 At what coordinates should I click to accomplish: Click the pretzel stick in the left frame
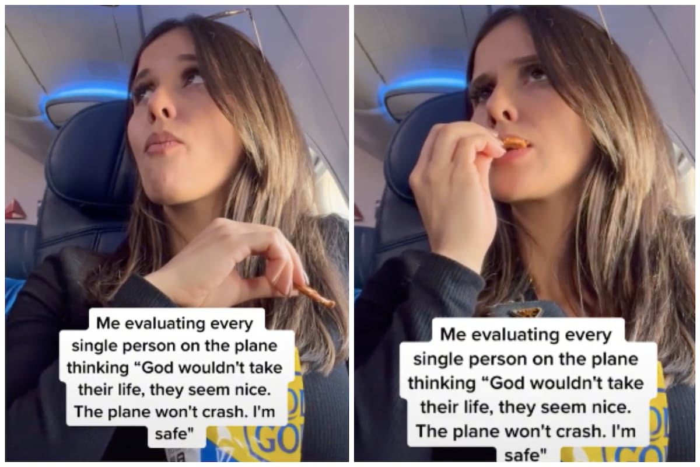pos(315,295)
